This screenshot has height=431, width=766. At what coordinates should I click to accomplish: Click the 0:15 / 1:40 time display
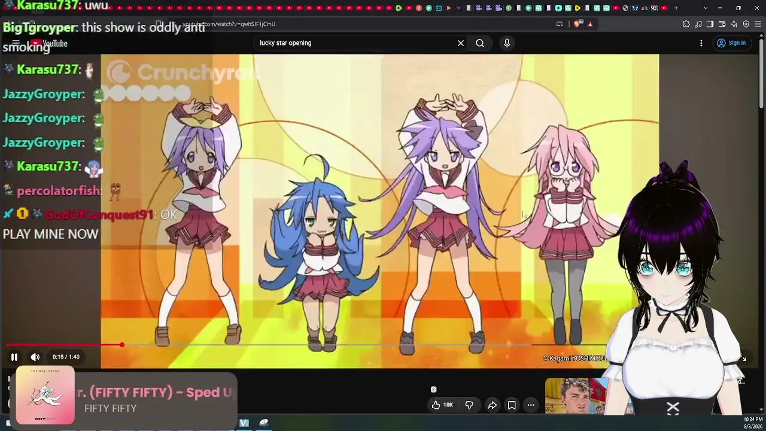coord(66,357)
